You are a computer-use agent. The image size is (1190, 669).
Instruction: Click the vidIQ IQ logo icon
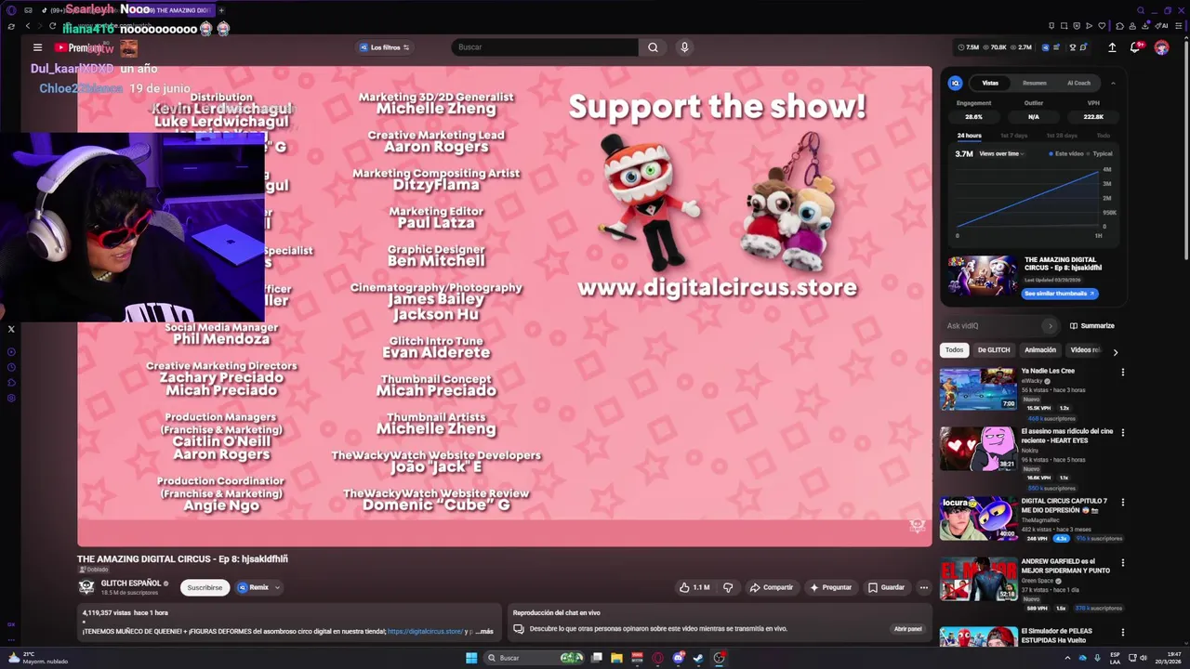[x=955, y=83]
